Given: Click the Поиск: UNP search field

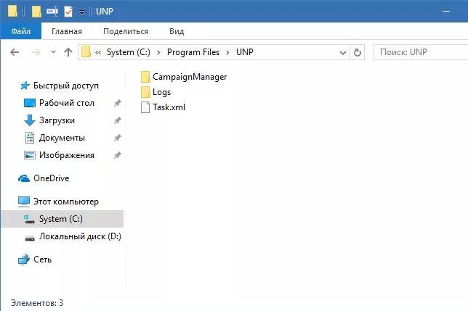Looking at the screenshot, I should [421, 52].
